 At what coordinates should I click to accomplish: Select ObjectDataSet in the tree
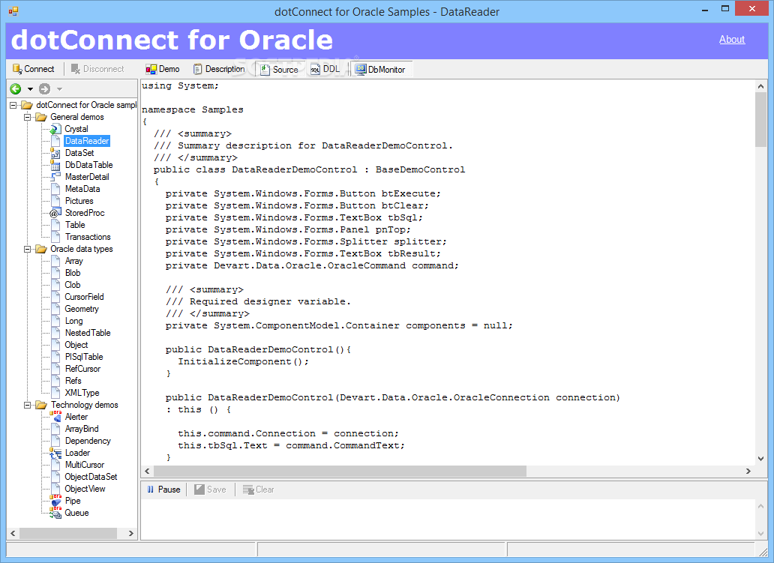click(91, 477)
